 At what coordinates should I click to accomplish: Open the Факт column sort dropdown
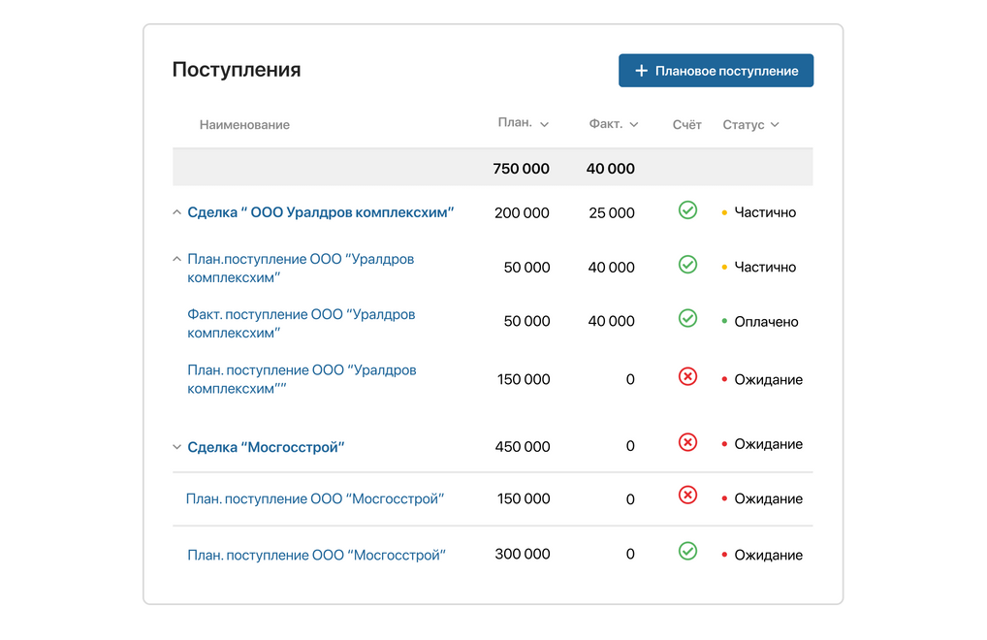coord(634,124)
